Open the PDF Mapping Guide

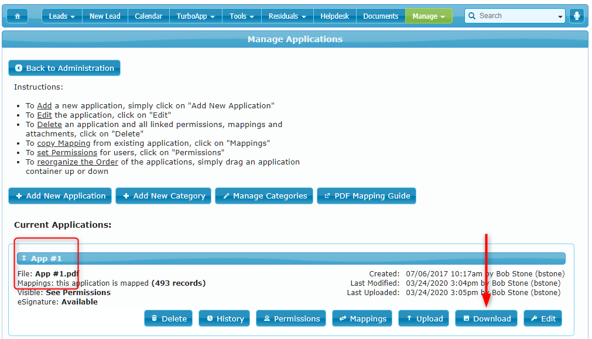coord(366,196)
